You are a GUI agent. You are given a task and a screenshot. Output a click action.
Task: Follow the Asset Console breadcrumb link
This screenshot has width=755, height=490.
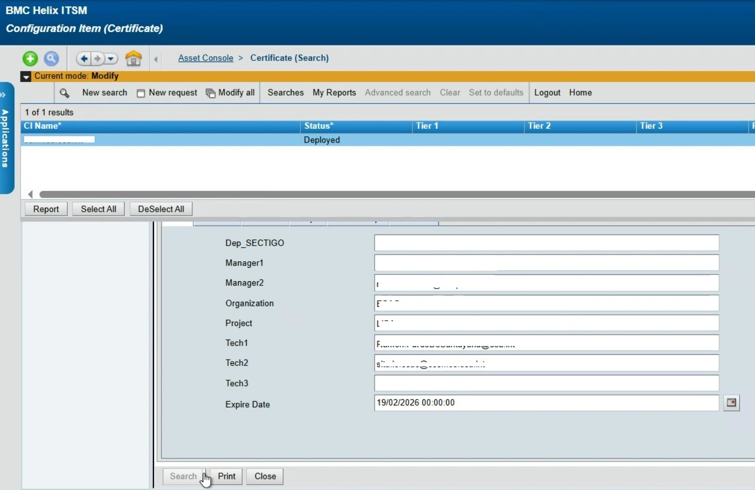pyautogui.click(x=205, y=58)
